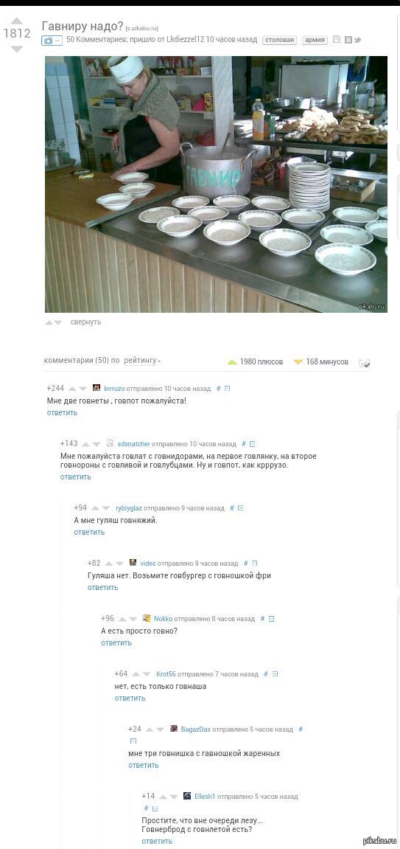
Task: Reply to vides' comment via ответить
Action: pyautogui.click(x=102, y=587)
